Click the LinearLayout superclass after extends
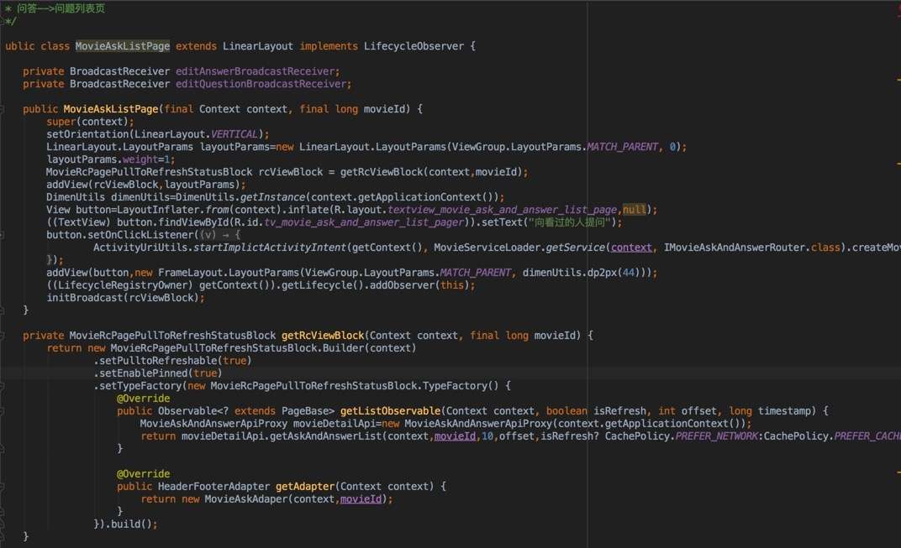The height and width of the screenshot is (548, 901). click(258, 46)
